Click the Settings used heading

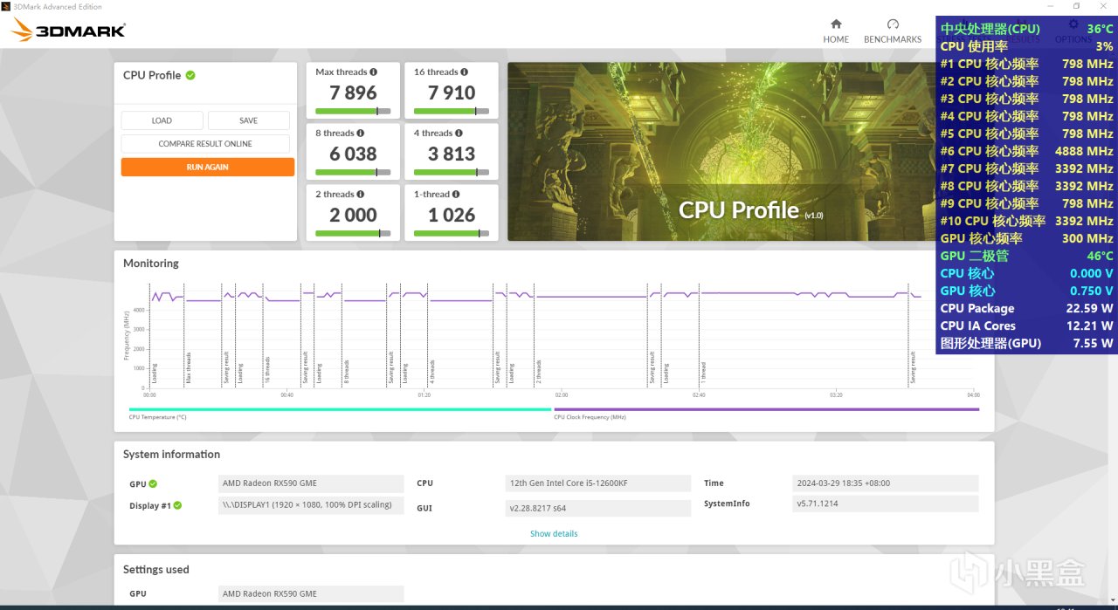156,570
